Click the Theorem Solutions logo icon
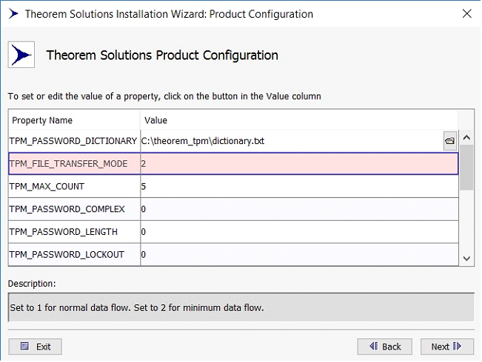482x362 pixels. pyautogui.click(x=21, y=55)
